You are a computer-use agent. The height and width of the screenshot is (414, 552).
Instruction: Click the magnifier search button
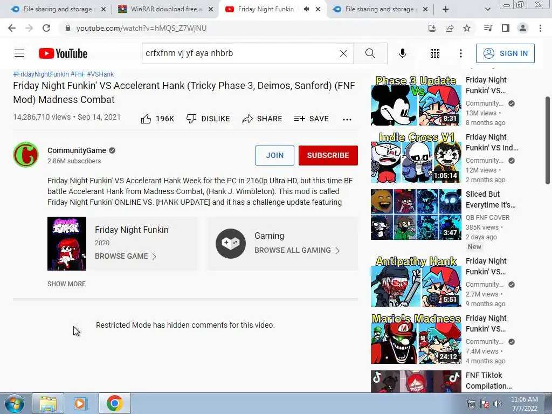370,53
